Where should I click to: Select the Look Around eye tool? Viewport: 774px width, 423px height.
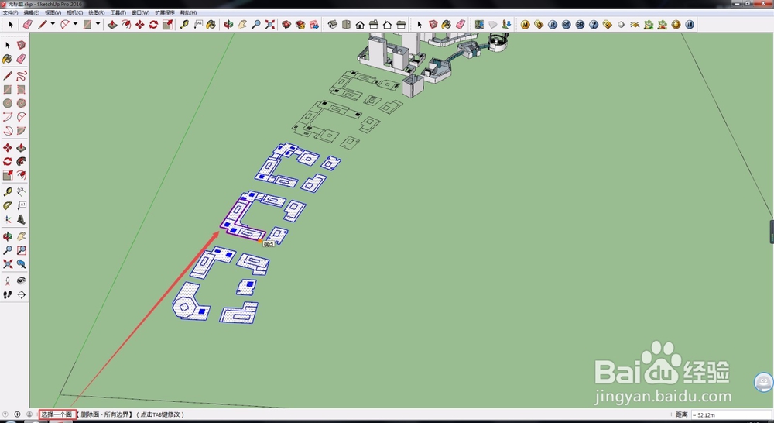pyautogui.click(x=21, y=281)
